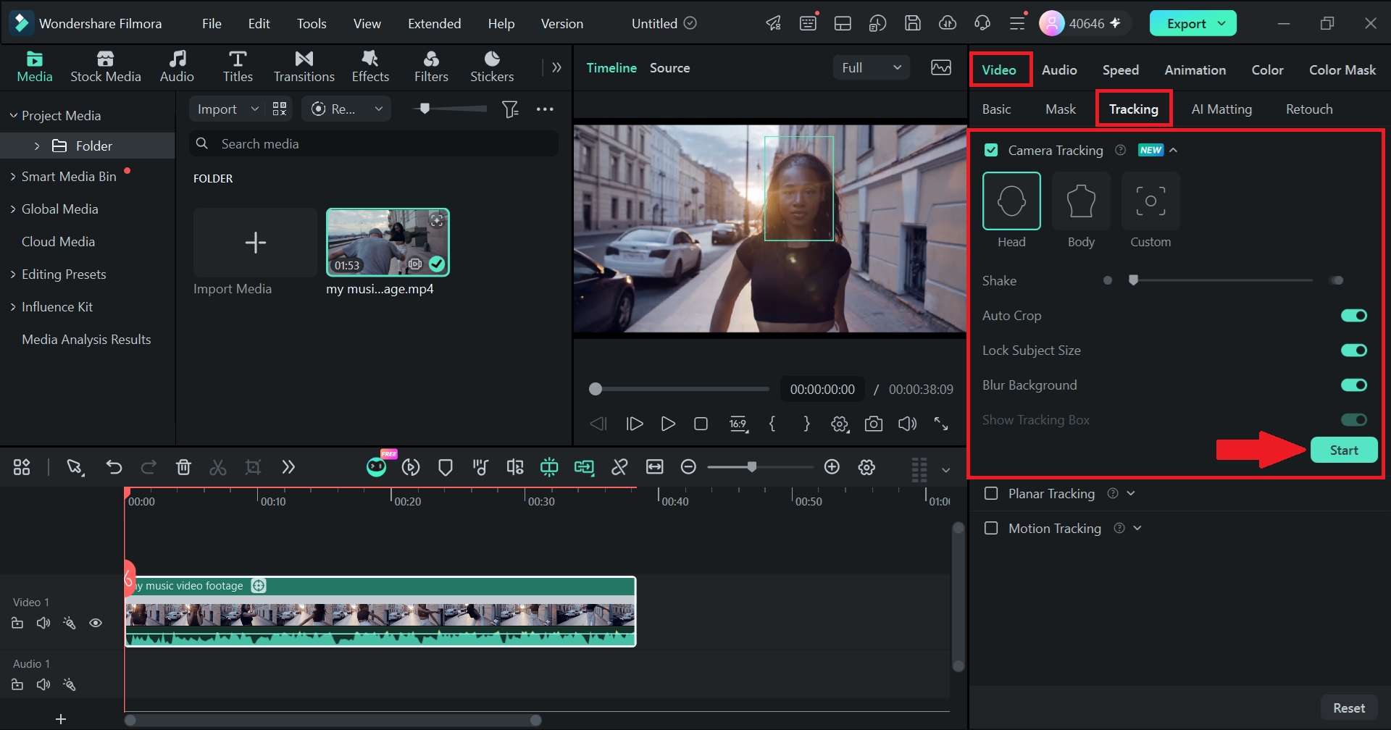The height and width of the screenshot is (730, 1391).
Task: Open the Filters library
Action: coord(431,67)
